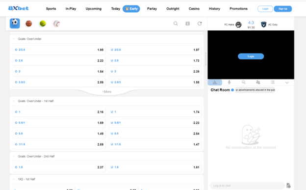
Task: Click the AC Oulu team crest
Action: (264, 25)
